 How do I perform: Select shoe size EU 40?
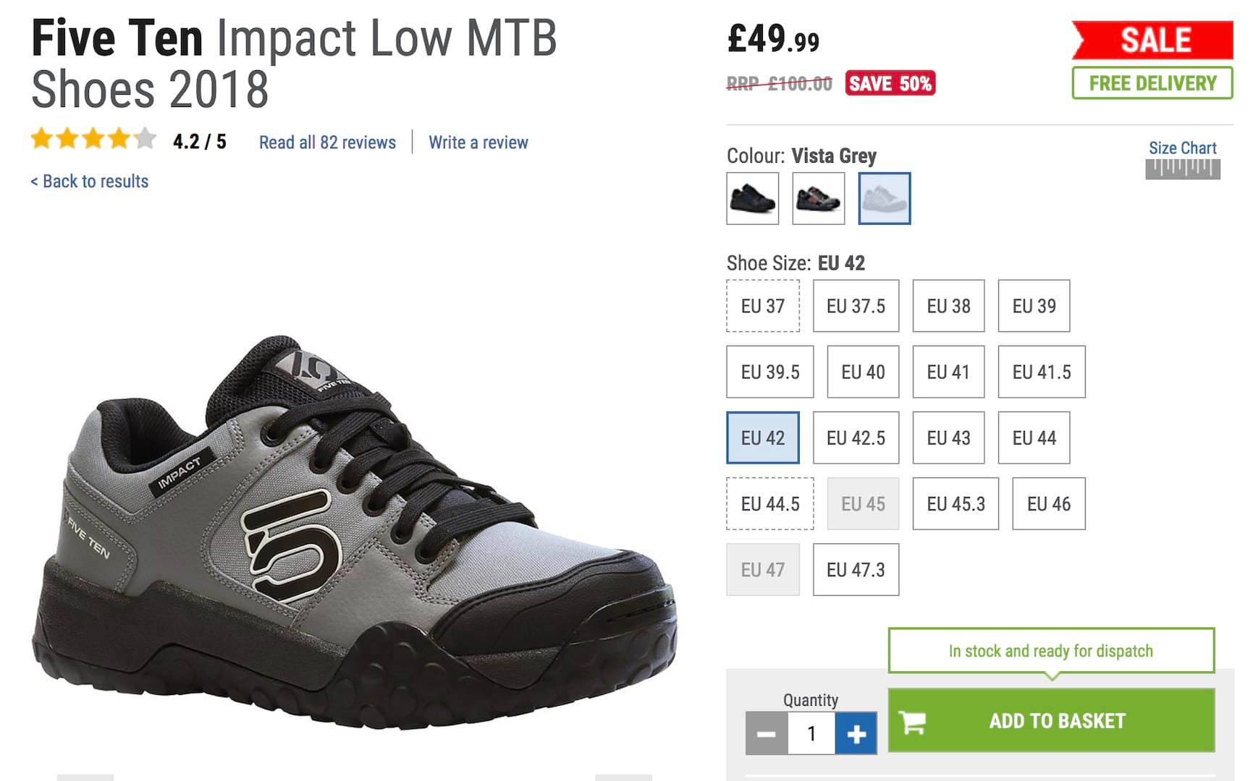[863, 372]
